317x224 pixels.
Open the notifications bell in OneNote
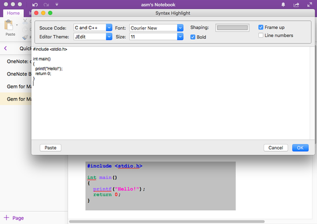coord(284,5)
